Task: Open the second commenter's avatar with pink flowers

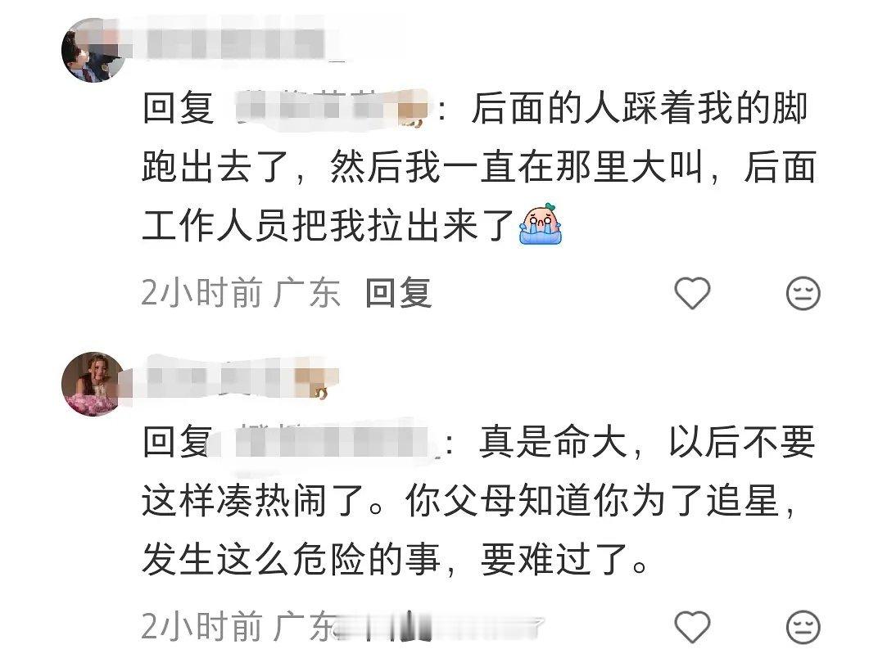Action: click(x=93, y=384)
